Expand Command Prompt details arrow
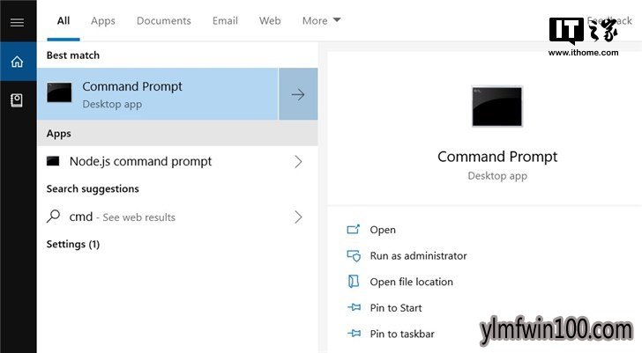642x353 pixels. pos(298,94)
